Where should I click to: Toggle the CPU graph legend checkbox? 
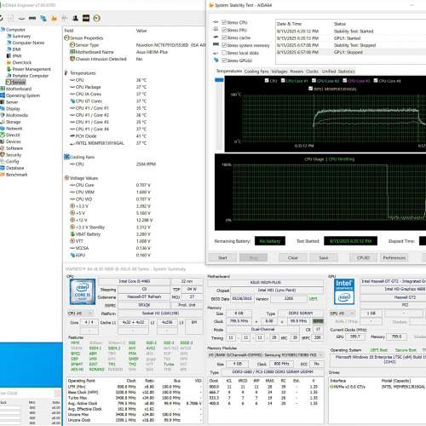pyautogui.click(x=267, y=81)
